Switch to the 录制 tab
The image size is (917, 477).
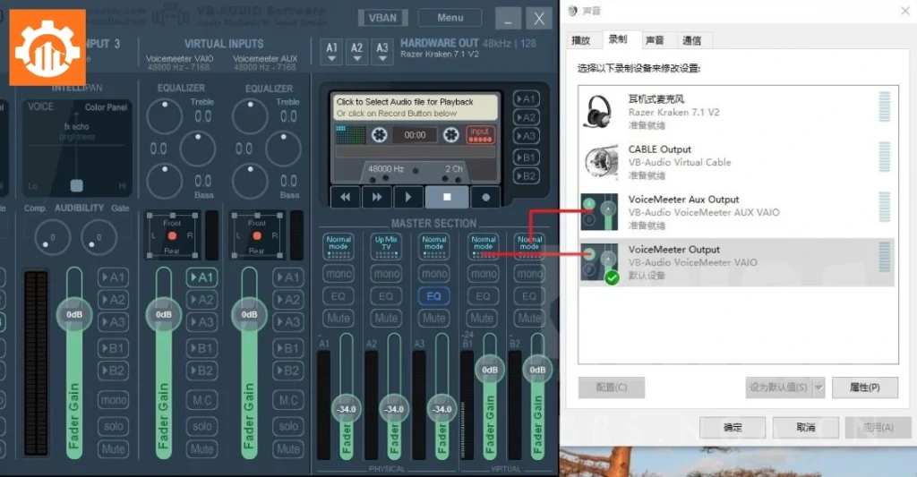[618, 39]
